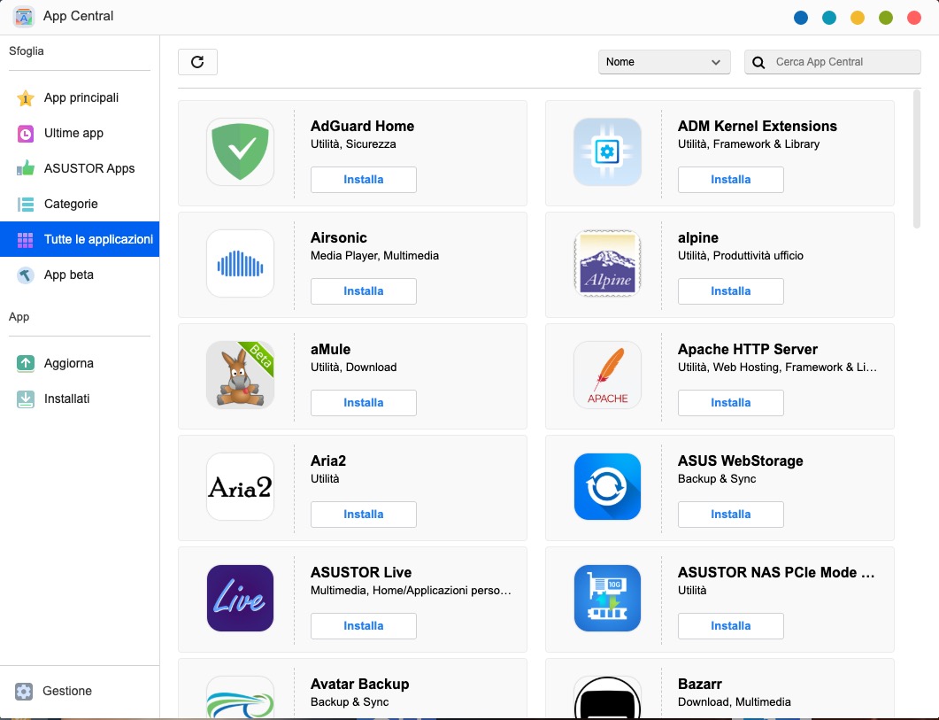Install ASUS WebStorage

(x=731, y=515)
